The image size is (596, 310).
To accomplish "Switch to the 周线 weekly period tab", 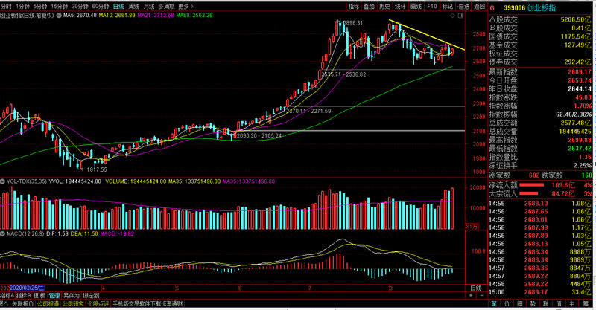I will click(x=134, y=6).
